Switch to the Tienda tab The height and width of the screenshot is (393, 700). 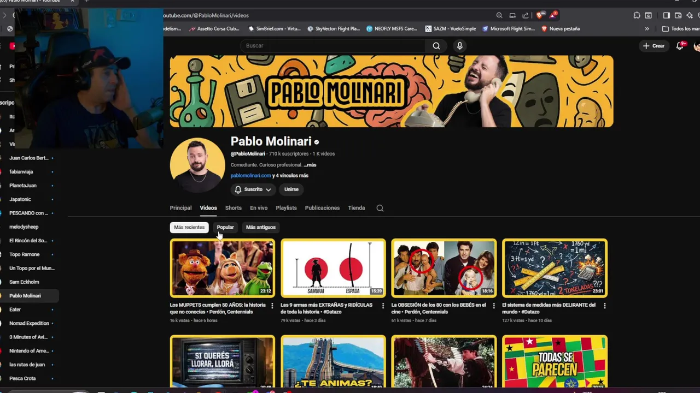point(357,208)
